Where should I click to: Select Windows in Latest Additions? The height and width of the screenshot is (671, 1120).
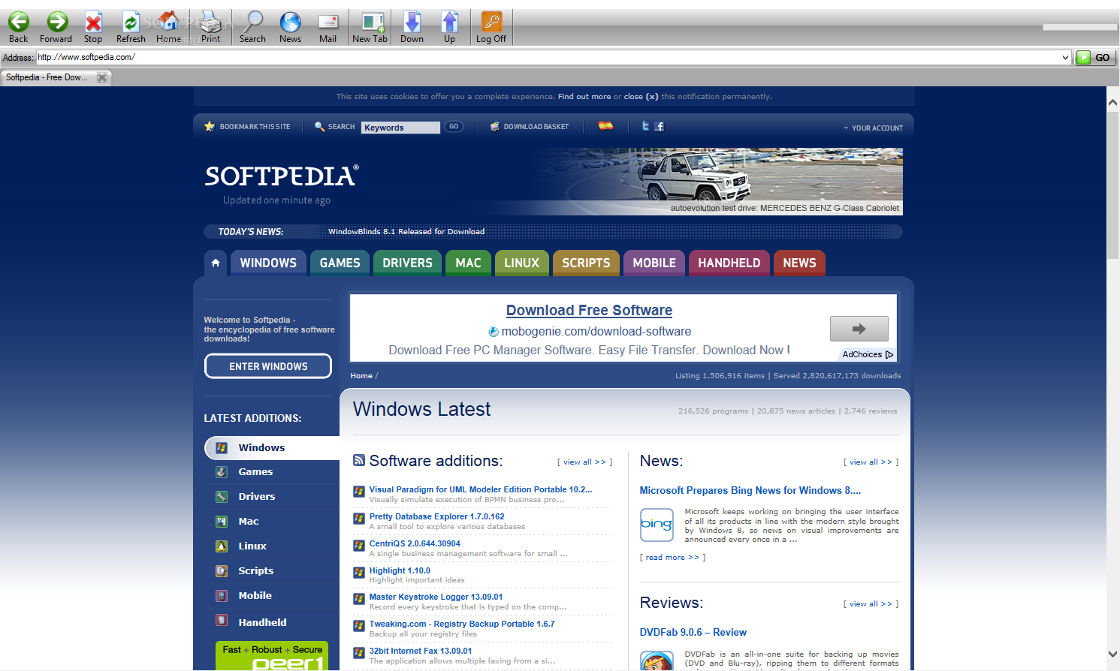[272, 448]
